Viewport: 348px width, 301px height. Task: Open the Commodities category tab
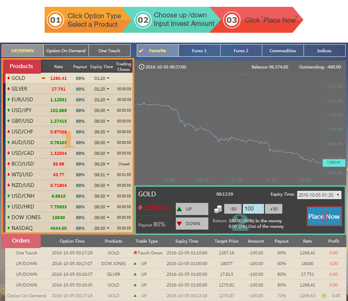coord(283,51)
